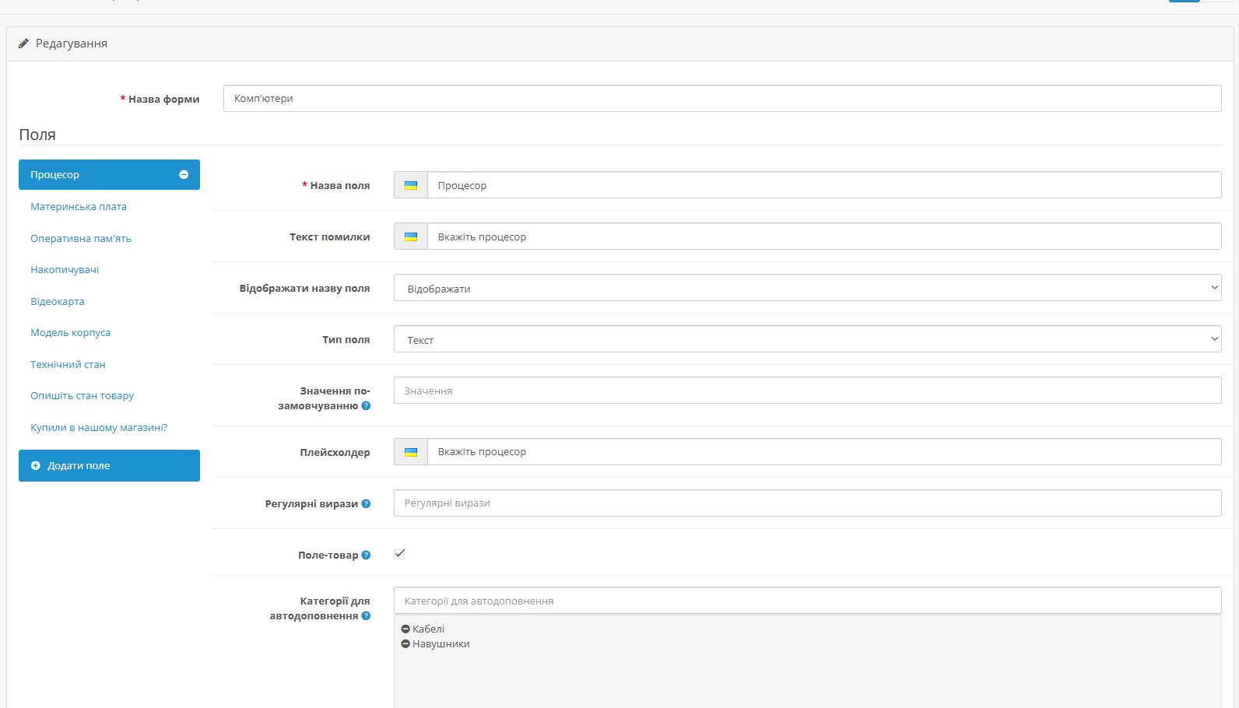
Task: Open the Купили в нашому магазині? field
Action: [x=99, y=428]
